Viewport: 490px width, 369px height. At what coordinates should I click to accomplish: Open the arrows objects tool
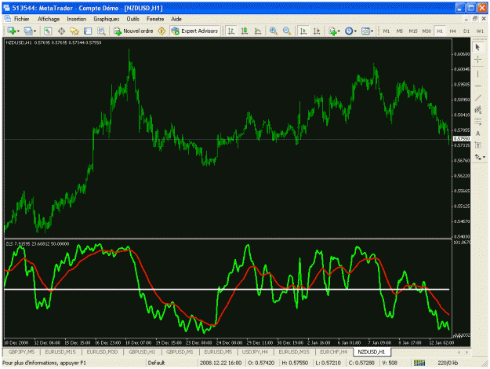tap(477, 157)
